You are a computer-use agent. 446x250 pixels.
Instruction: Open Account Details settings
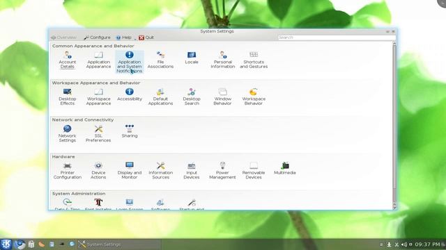(x=68, y=60)
